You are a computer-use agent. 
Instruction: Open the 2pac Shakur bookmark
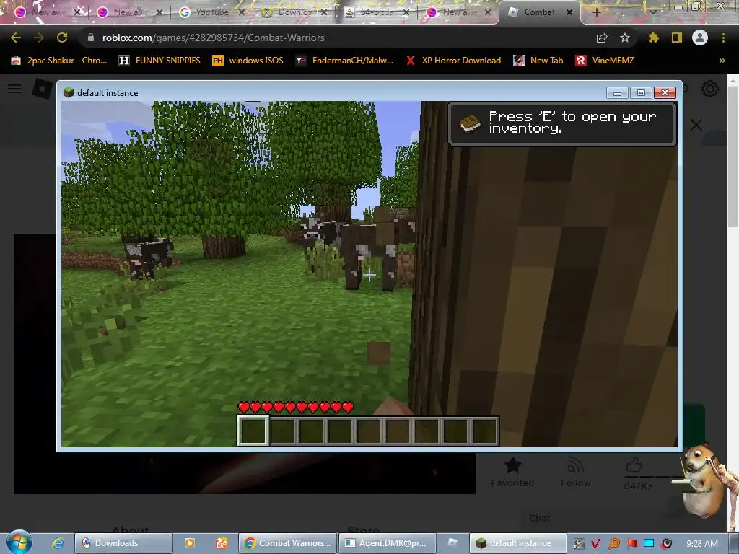point(59,61)
